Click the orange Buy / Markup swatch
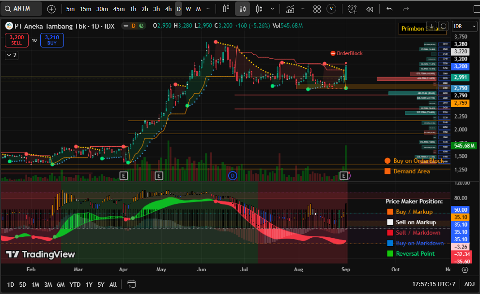The image size is (480, 294). click(x=390, y=212)
